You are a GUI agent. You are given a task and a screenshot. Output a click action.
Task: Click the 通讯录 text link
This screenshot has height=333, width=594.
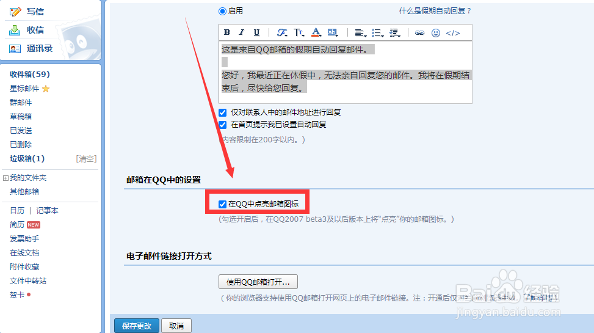pos(40,48)
